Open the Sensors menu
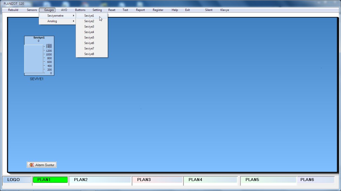Screen dimensions: 341x191 (x=32, y=10)
